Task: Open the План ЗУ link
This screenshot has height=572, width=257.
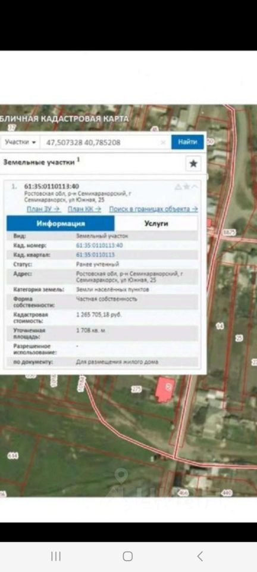Action: coord(43,209)
